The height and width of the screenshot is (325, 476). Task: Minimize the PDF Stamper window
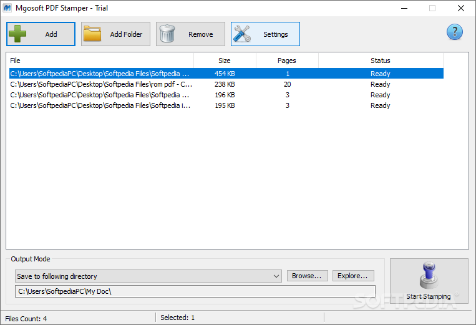tap(404, 8)
